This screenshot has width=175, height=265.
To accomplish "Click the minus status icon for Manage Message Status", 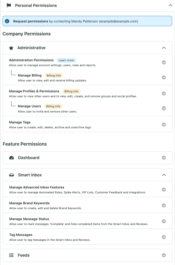I will [164, 221].
